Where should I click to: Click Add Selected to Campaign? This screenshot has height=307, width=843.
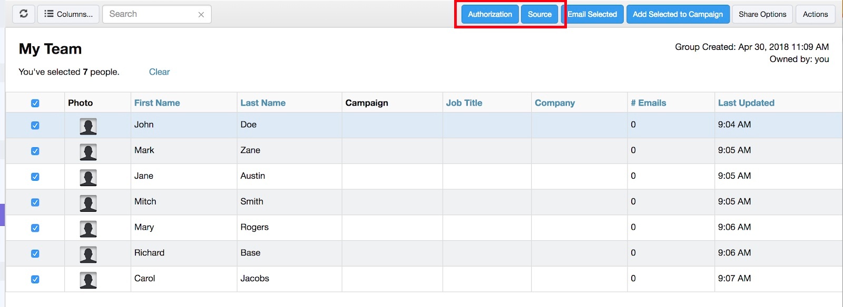pos(678,14)
